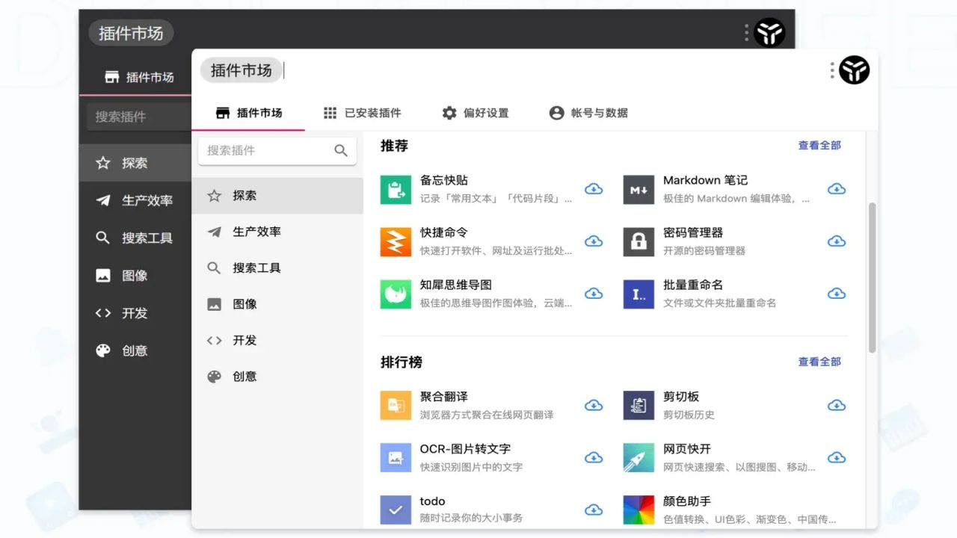
Task: Click 查看全部 next to 推荐
Action: [819, 146]
